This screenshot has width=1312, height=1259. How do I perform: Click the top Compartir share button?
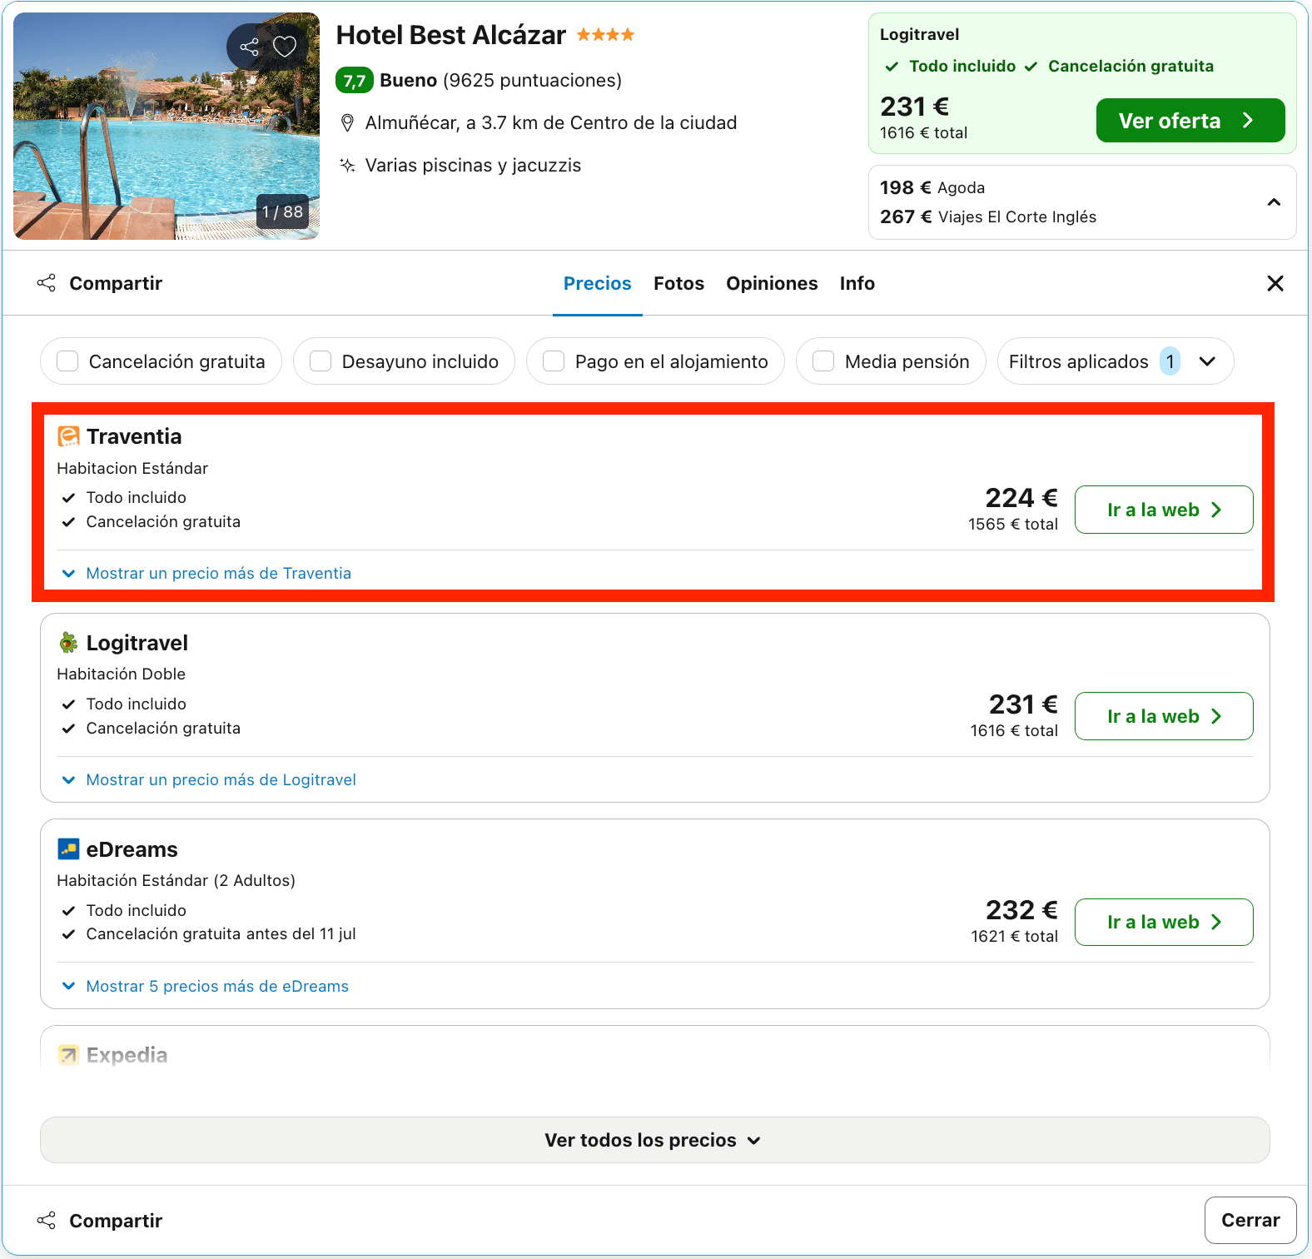(x=100, y=283)
